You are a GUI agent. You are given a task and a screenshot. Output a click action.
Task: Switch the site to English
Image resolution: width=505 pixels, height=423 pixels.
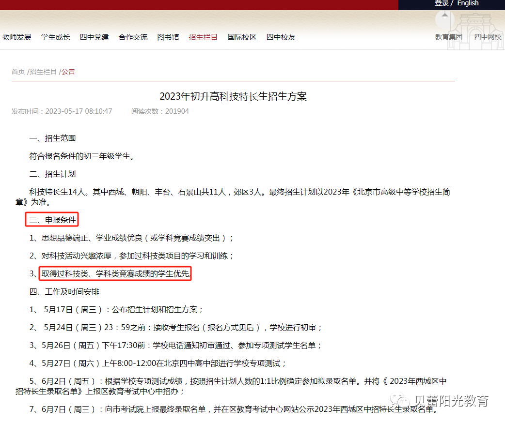click(468, 3)
